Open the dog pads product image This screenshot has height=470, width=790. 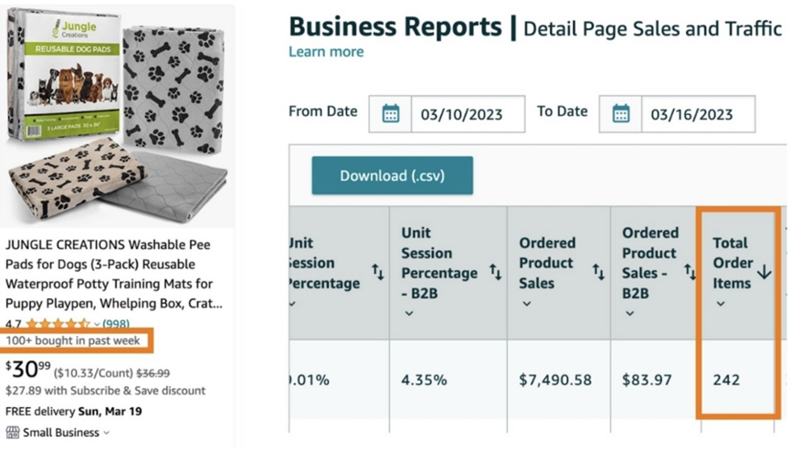(118, 116)
